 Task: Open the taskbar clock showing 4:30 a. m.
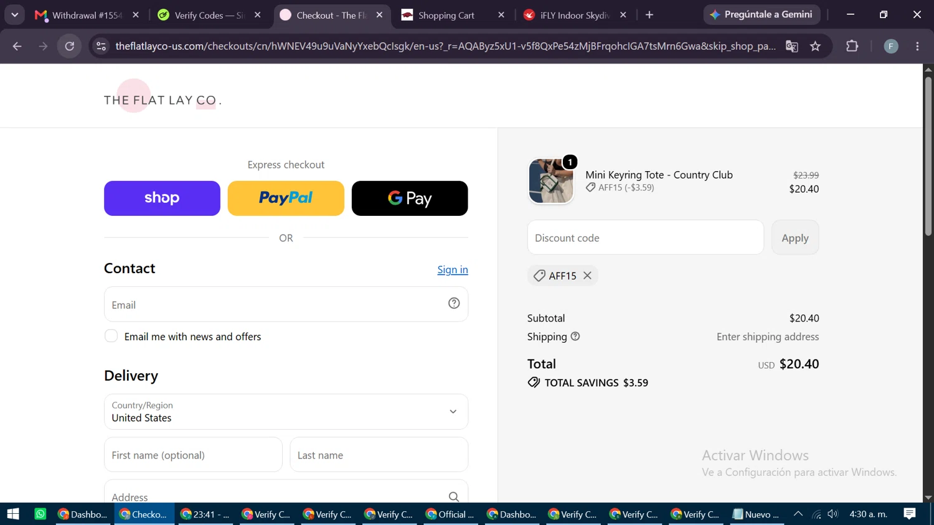(869, 514)
